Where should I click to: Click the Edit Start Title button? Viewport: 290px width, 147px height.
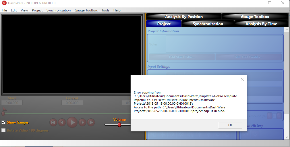pos(182,57)
